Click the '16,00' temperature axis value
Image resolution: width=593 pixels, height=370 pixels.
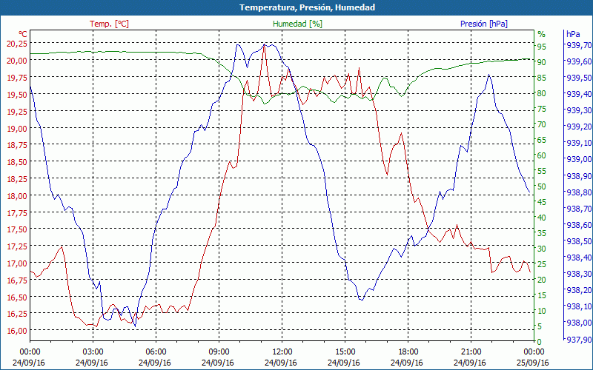[x=17, y=331]
